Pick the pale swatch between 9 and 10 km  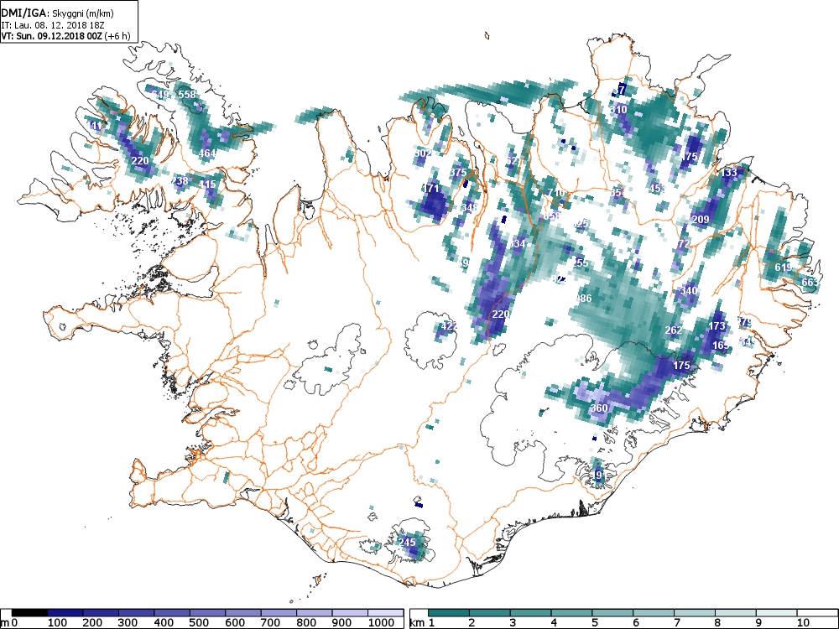click(776, 612)
